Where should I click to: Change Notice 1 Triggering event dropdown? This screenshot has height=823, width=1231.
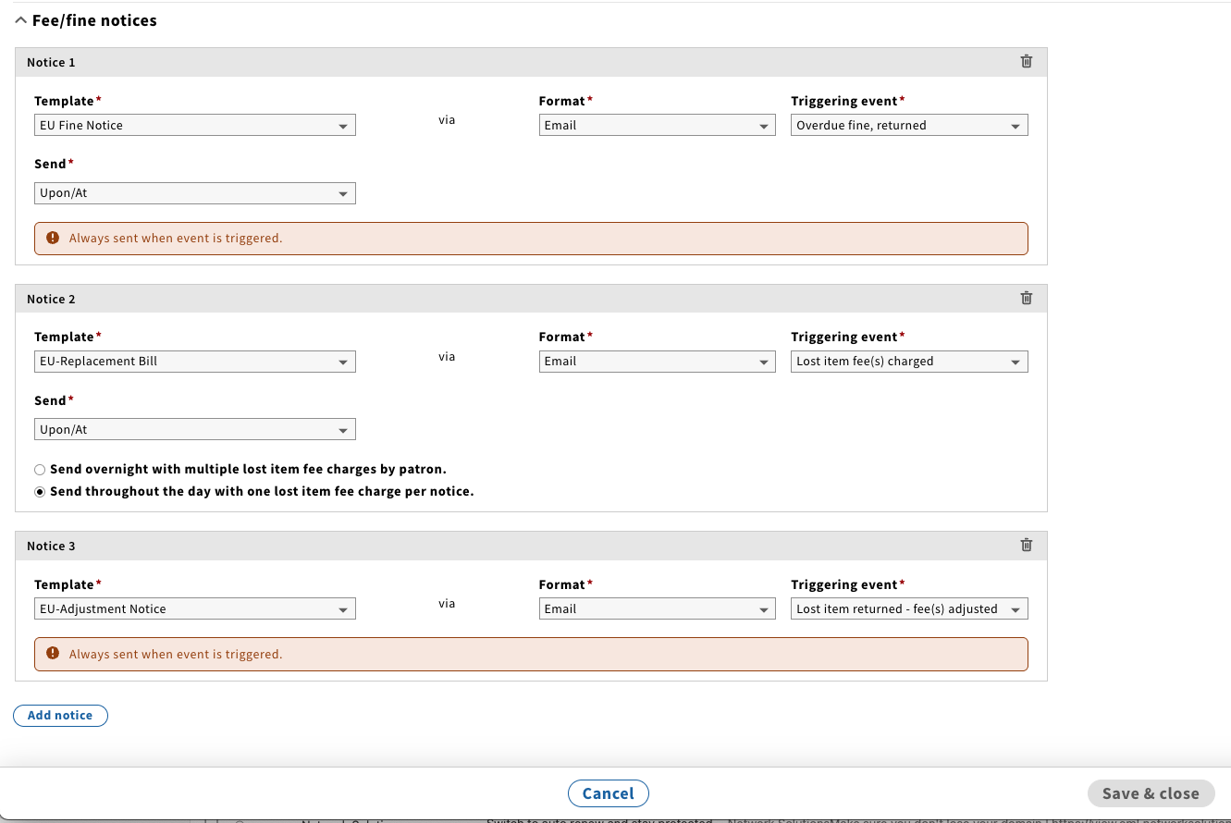[x=909, y=126]
